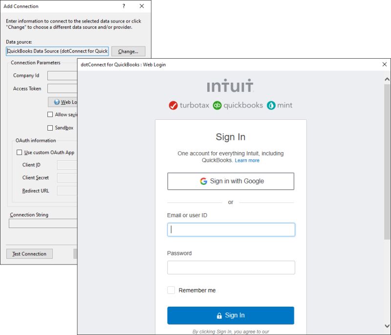Click the Google G icon
This screenshot has width=391, height=335.
click(203, 181)
